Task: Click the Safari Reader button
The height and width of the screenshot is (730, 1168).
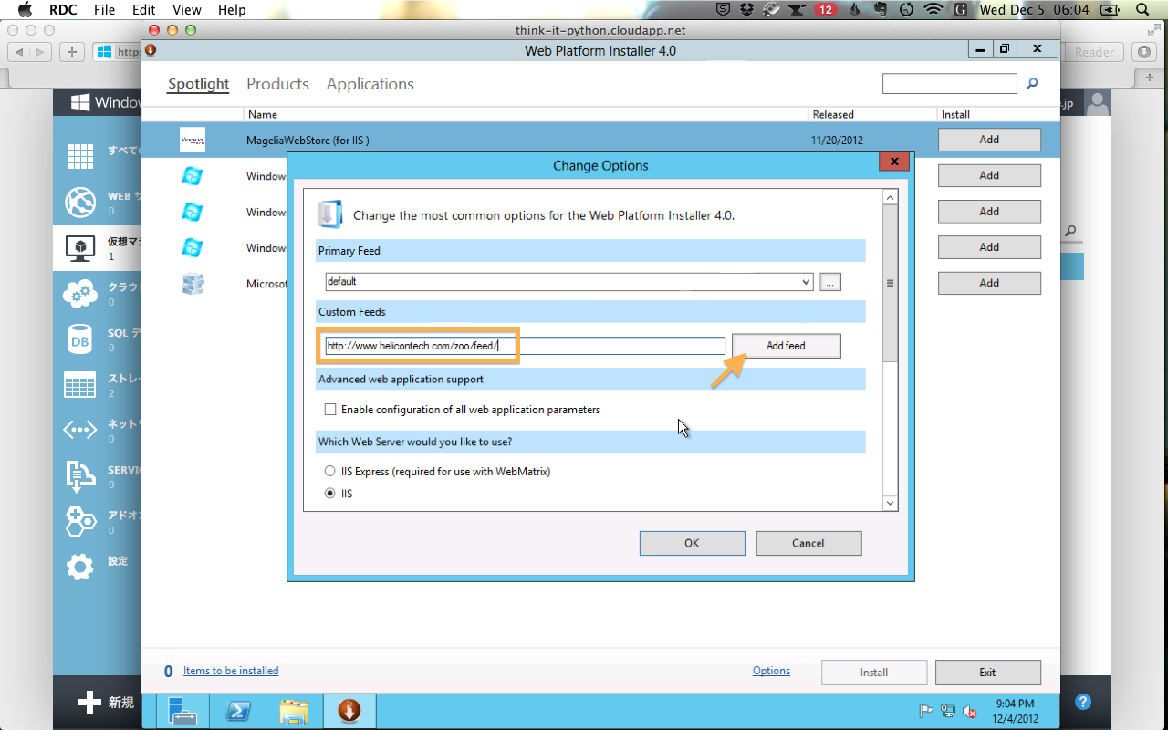Action: coord(1094,52)
